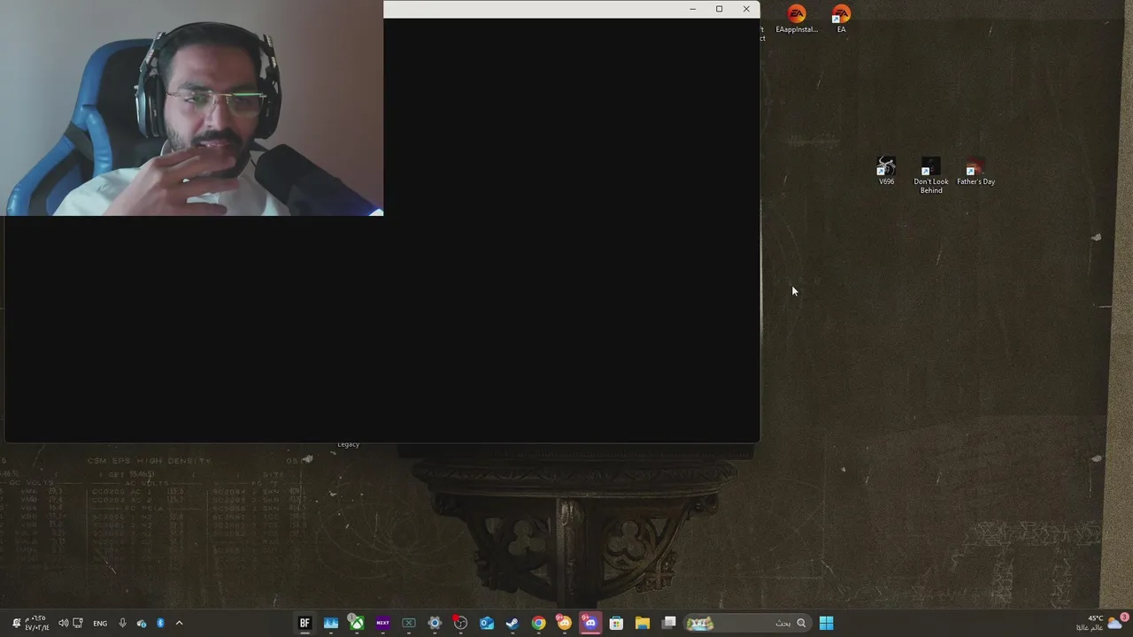
Task: Open the Xbox app in taskbar
Action: point(357,623)
